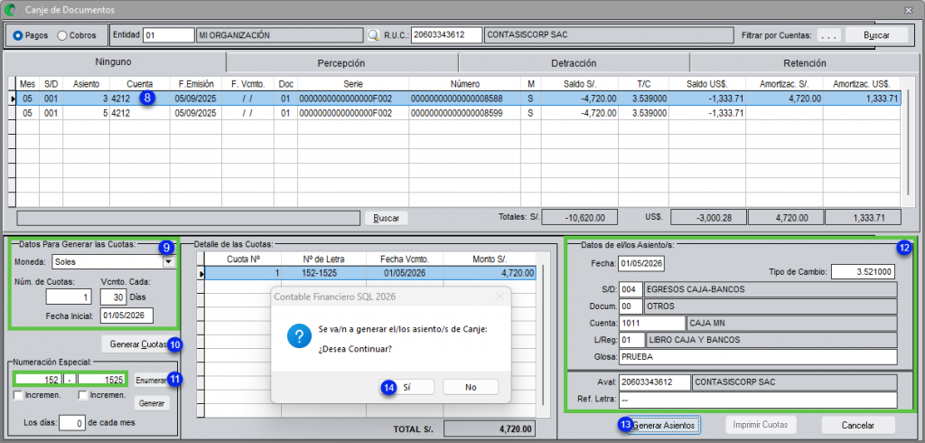Select the Pagos radio button
This screenshot has height=443, width=925.
(x=18, y=35)
